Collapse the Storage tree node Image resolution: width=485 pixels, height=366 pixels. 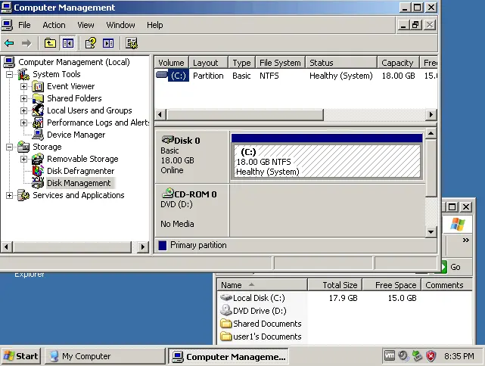point(10,147)
